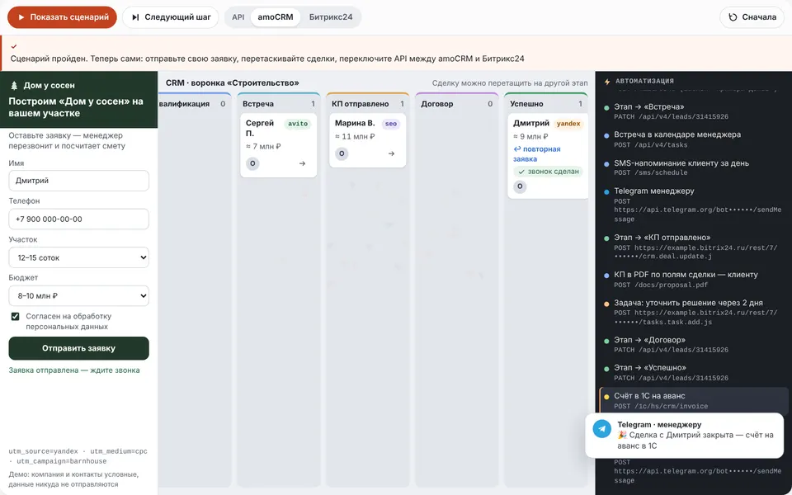Click log entry «Задача: уточнить решение через 2 дня»
This screenshot has height=495, width=792.
693,312
